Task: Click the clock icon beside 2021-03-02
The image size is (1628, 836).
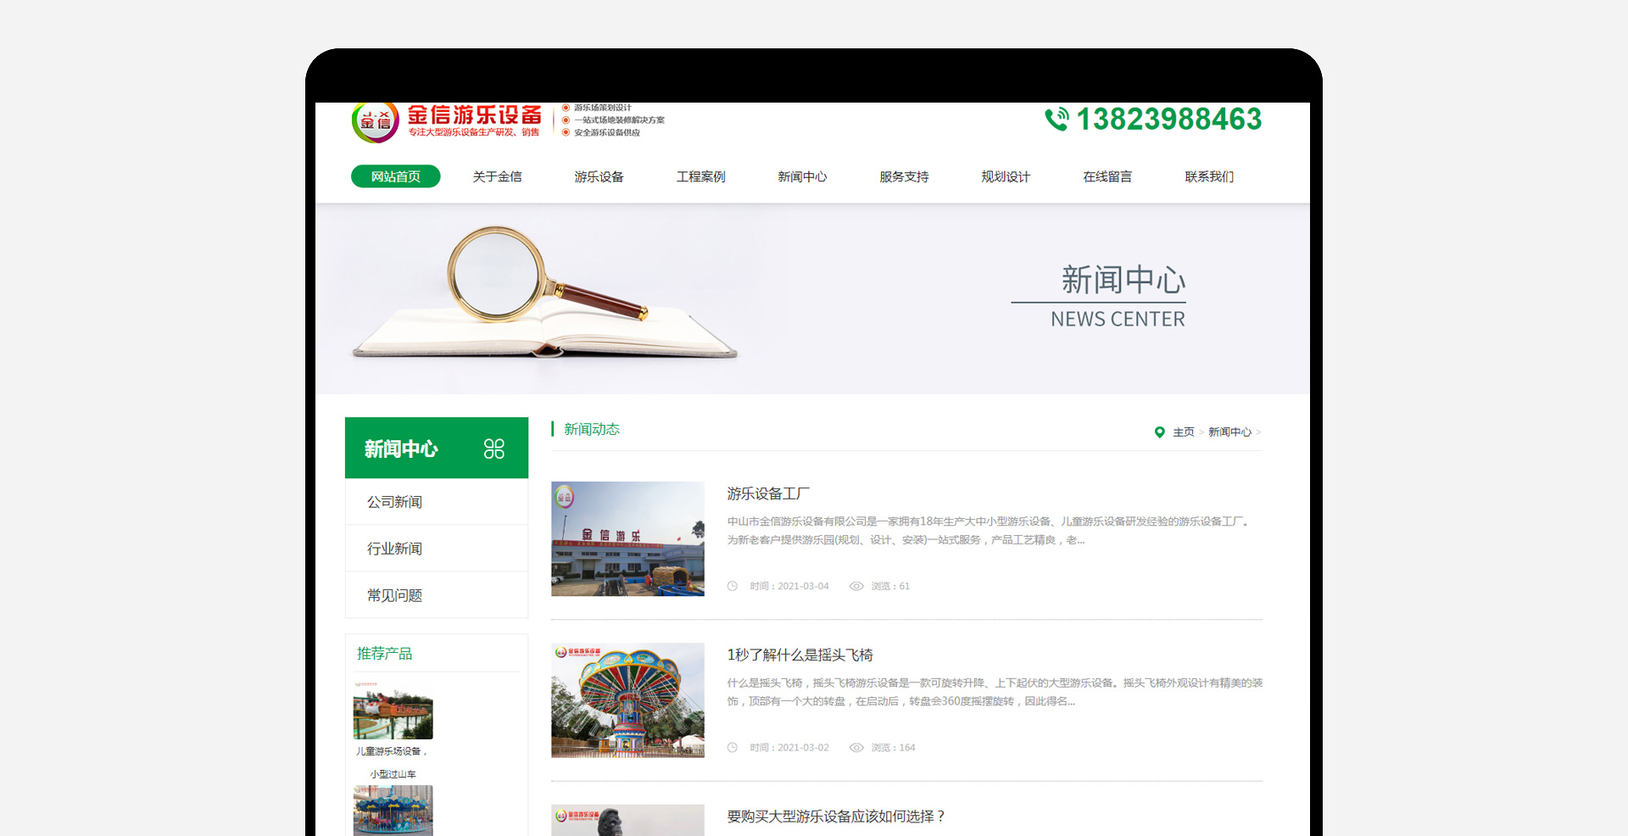Action: coord(733,747)
